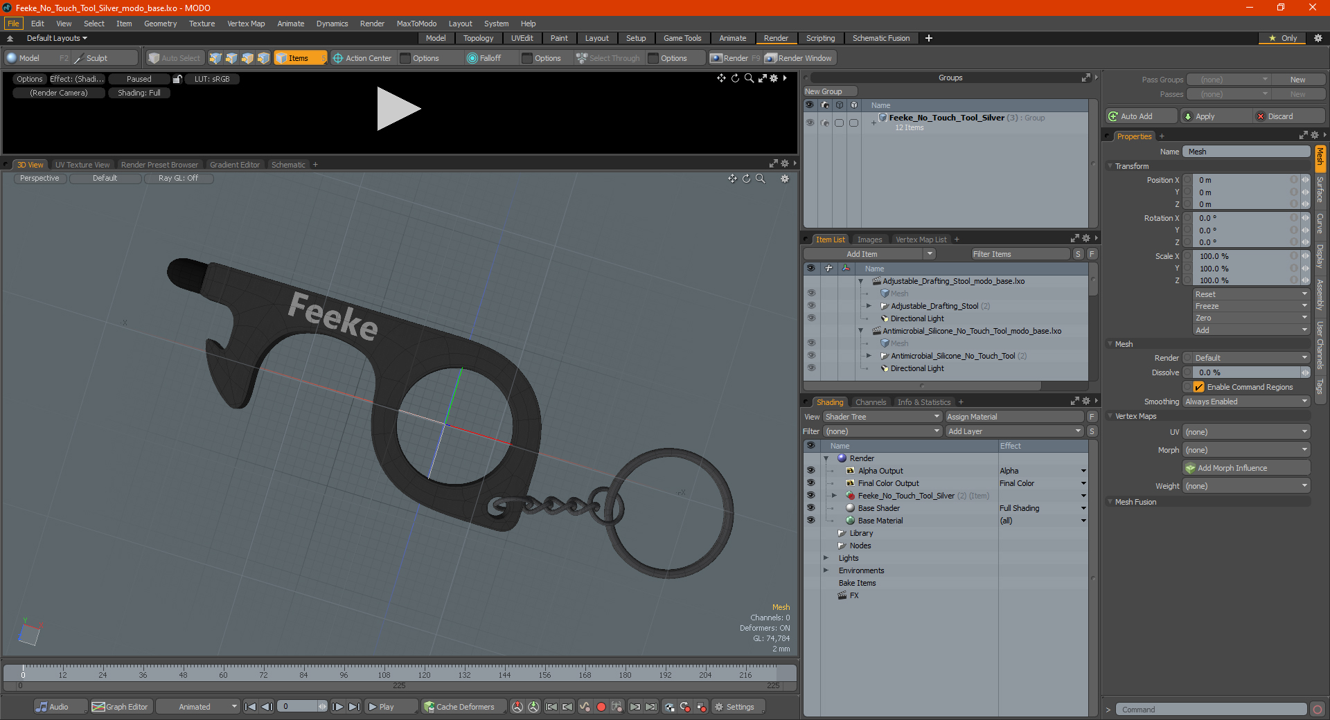1330x720 pixels.
Task: Expand the Environments tree entry
Action: [x=826, y=570]
